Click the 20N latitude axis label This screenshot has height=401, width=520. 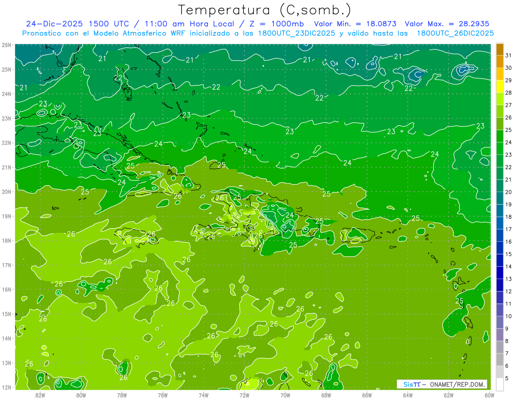(6, 192)
